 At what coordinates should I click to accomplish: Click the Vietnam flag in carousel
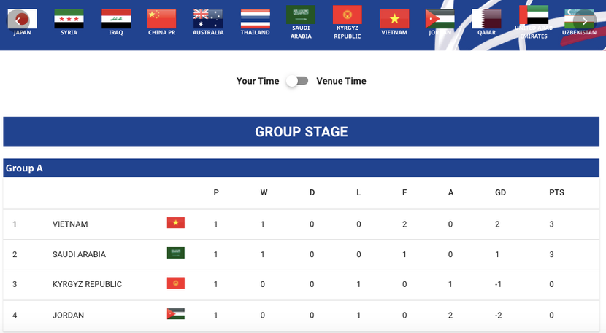click(x=394, y=19)
